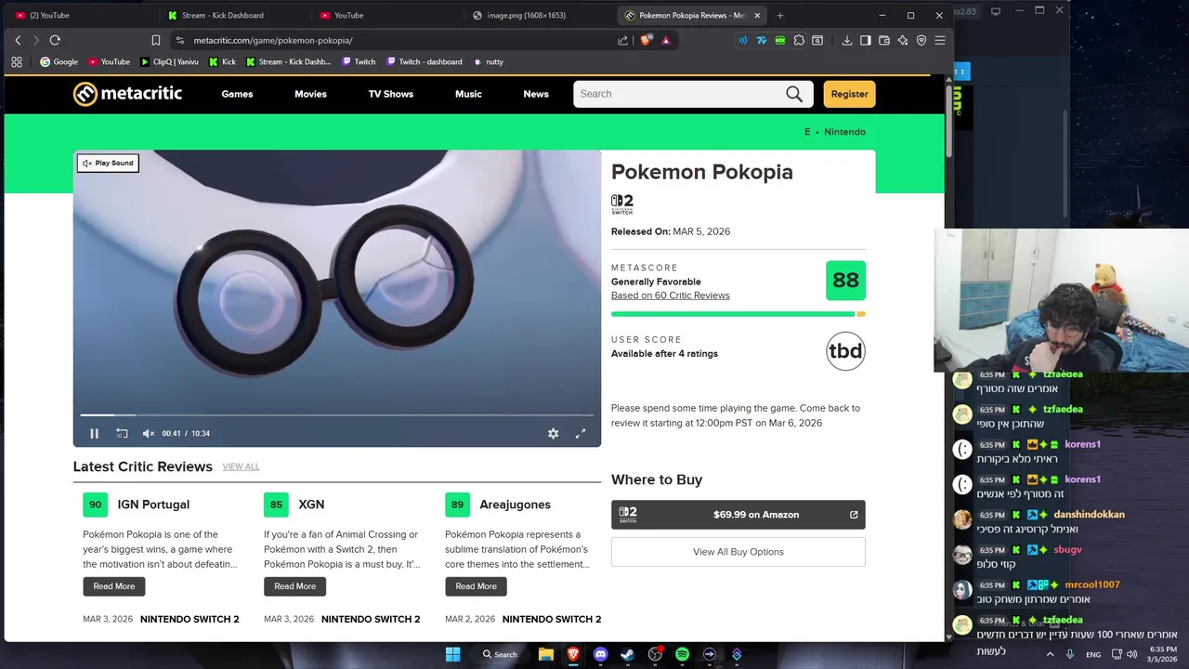Click the page vertical scrollbar

click(x=948, y=121)
